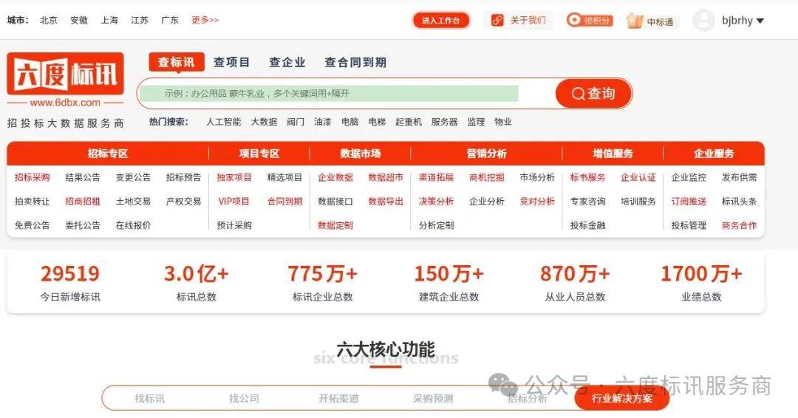798x418 pixels.
Task: Open the 企业服务 menu header
Action: coord(714,154)
